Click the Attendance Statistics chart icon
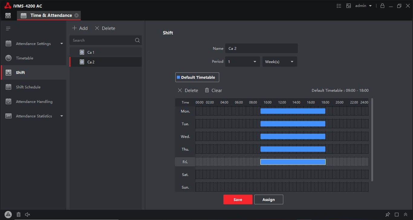 pyautogui.click(x=8, y=116)
